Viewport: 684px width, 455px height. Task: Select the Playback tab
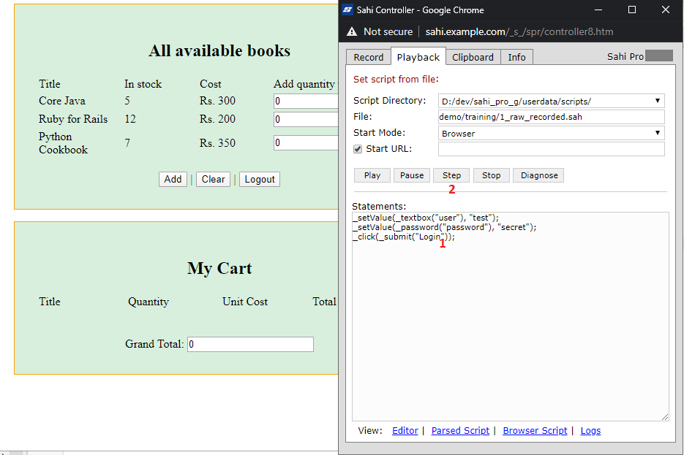[x=418, y=57]
